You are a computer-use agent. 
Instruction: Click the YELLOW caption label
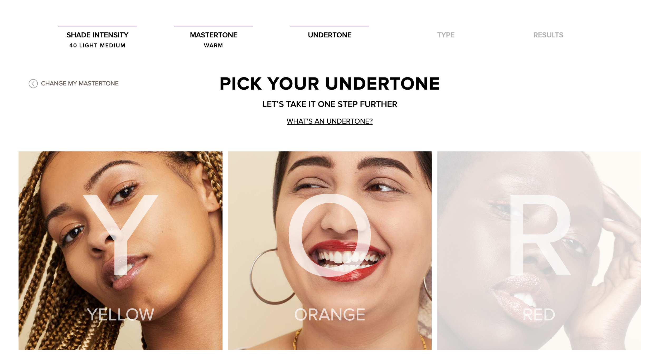pos(120,314)
